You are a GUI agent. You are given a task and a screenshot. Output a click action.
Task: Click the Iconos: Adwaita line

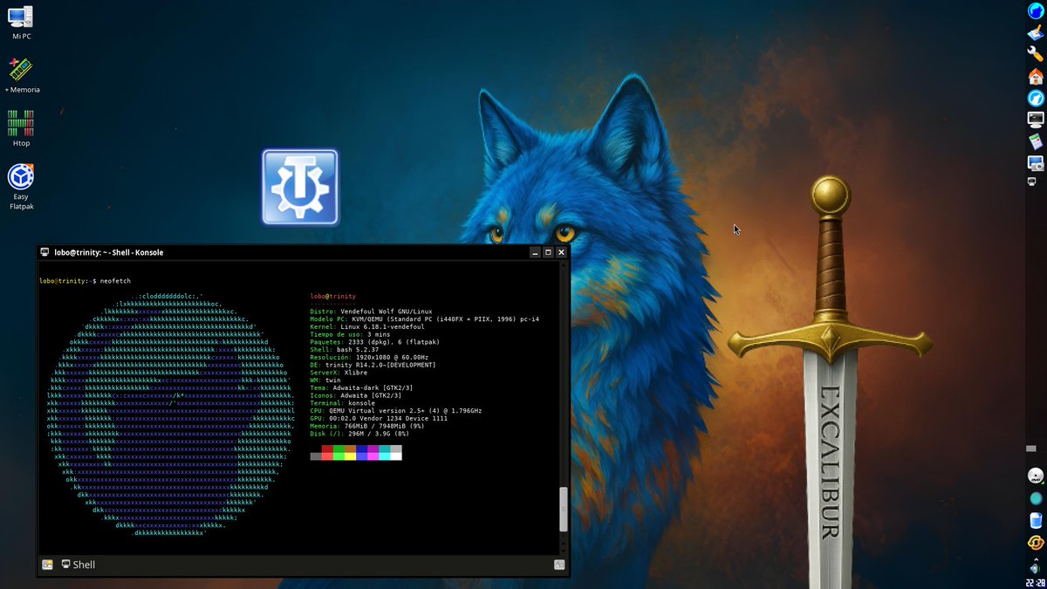(356, 395)
